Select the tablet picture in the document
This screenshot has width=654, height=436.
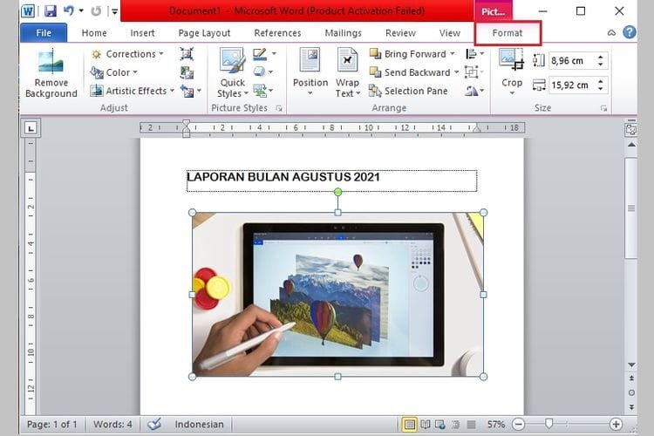tap(337, 295)
